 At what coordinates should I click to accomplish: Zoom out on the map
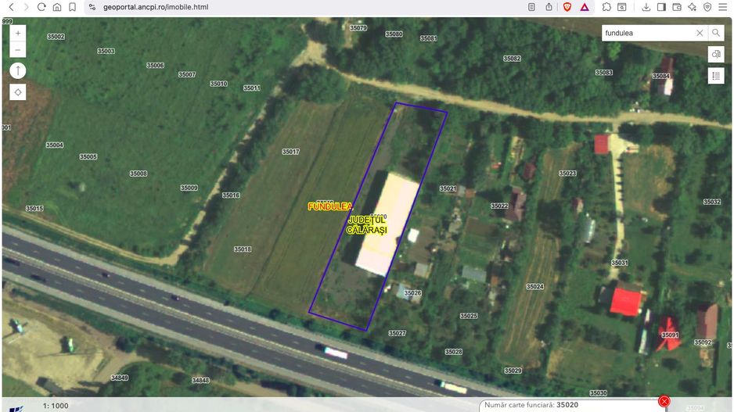click(x=18, y=49)
